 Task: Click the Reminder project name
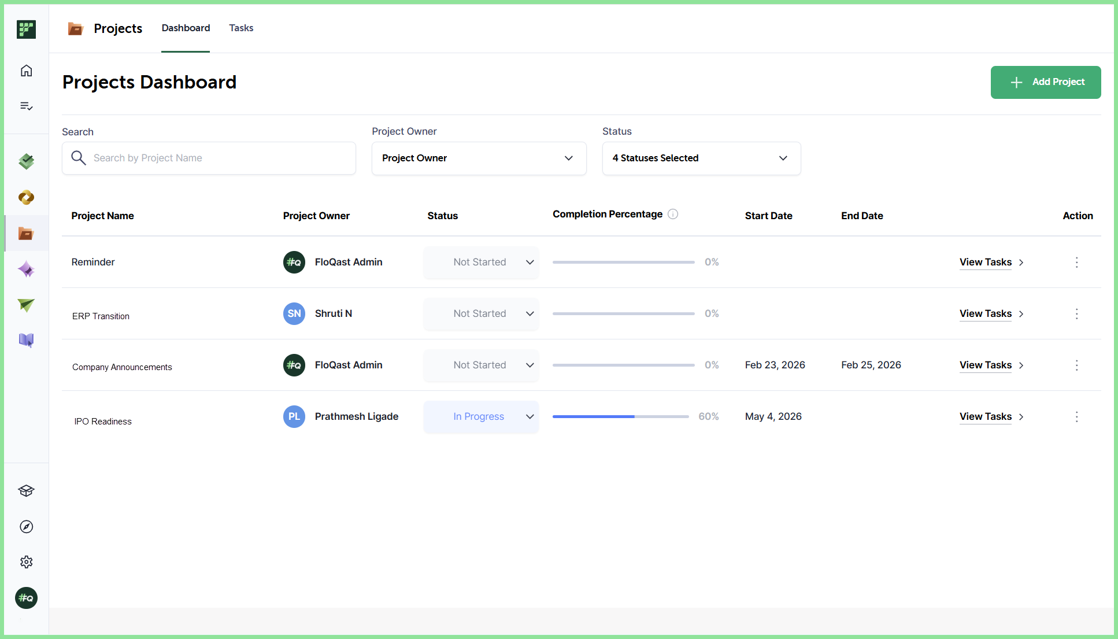pyautogui.click(x=93, y=262)
